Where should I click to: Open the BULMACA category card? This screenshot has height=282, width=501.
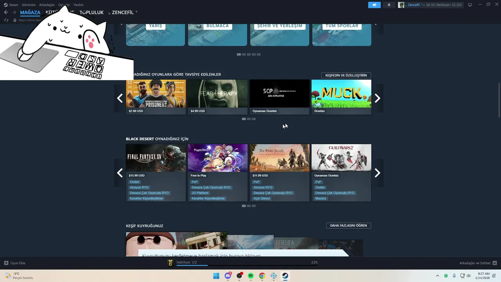click(x=218, y=34)
